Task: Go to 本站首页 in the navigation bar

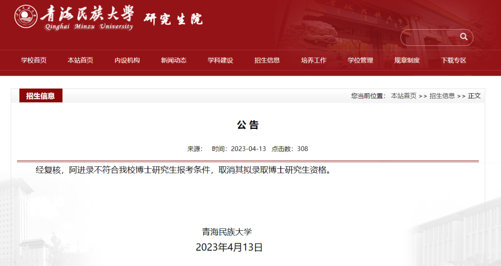Action: pos(81,60)
